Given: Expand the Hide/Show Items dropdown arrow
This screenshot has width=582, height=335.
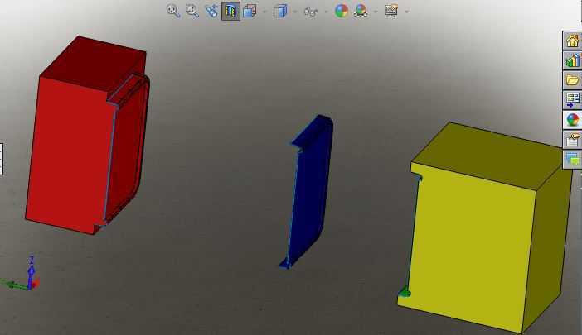Looking at the screenshot, I should (x=326, y=12).
